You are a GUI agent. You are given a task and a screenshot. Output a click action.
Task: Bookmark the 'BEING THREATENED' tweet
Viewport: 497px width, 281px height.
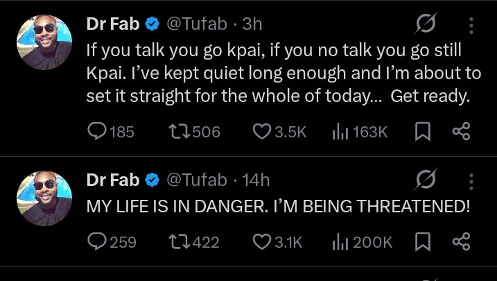click(421, 241)
